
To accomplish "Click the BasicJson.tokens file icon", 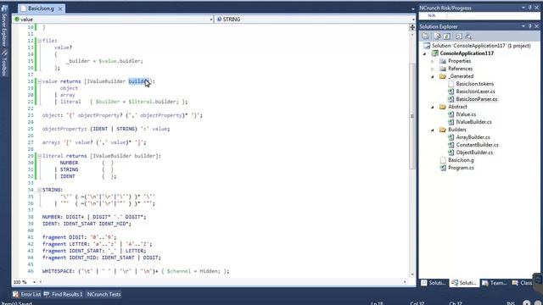I will point(451,84).
